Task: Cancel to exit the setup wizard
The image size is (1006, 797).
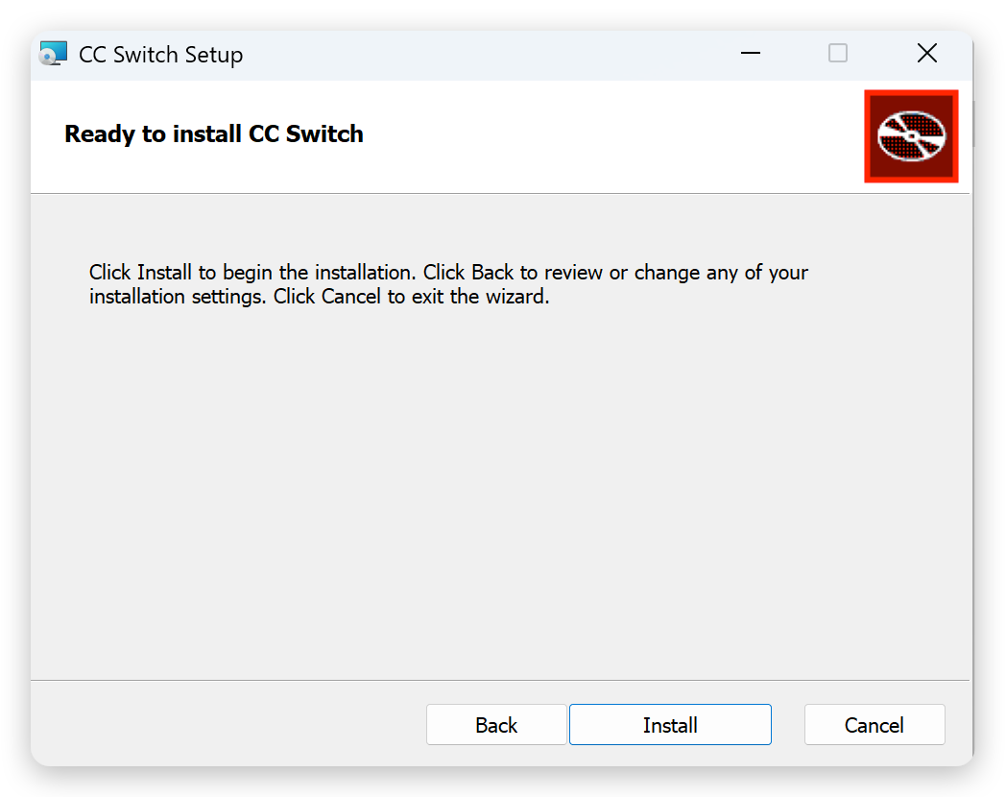Action: (874, 725)
